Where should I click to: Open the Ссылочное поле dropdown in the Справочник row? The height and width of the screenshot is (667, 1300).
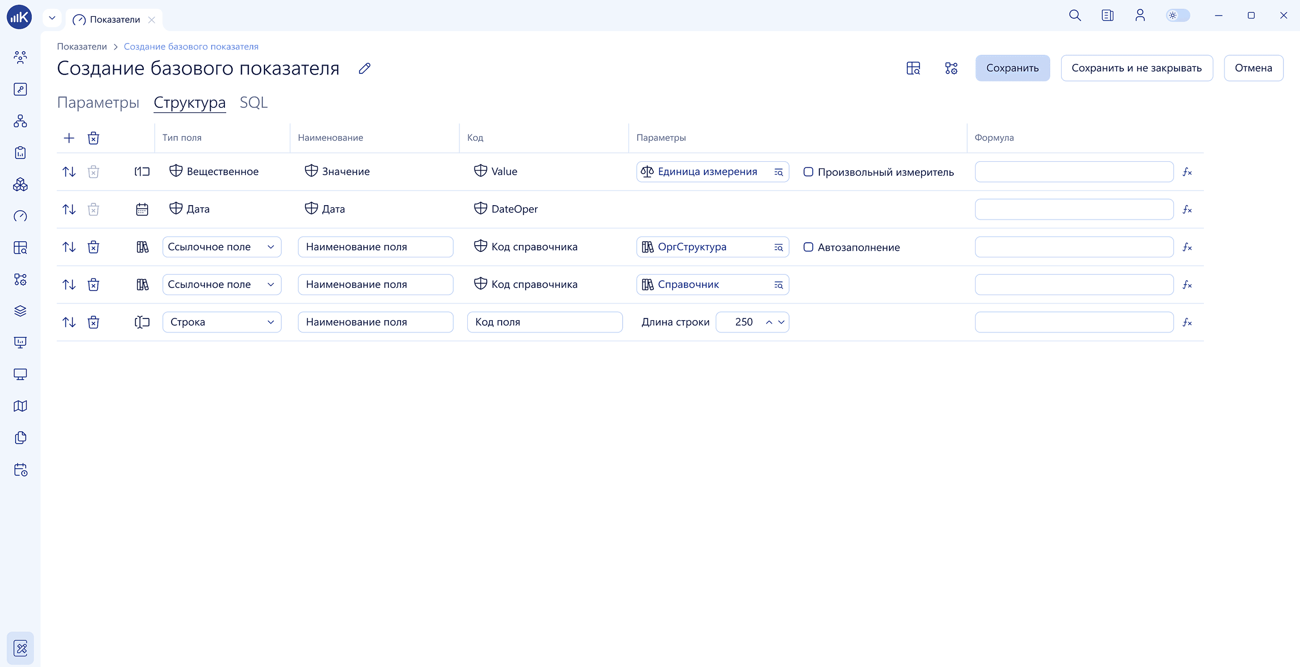point(222,285)
